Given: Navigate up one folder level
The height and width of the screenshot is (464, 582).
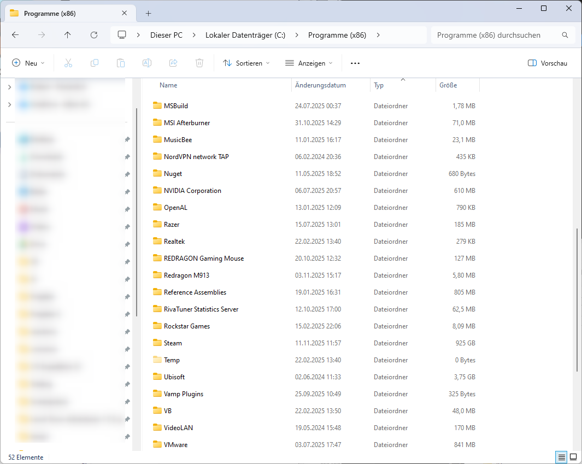Looking at the screenshot, I should click(67, 35).
